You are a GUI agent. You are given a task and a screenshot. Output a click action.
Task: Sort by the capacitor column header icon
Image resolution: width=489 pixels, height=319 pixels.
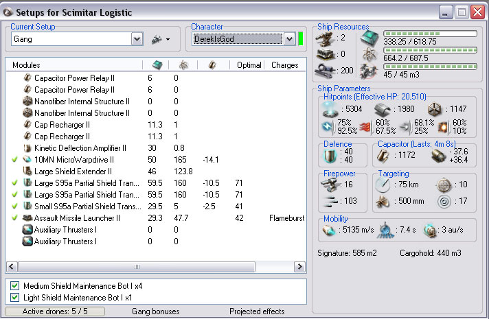(212, 65)
